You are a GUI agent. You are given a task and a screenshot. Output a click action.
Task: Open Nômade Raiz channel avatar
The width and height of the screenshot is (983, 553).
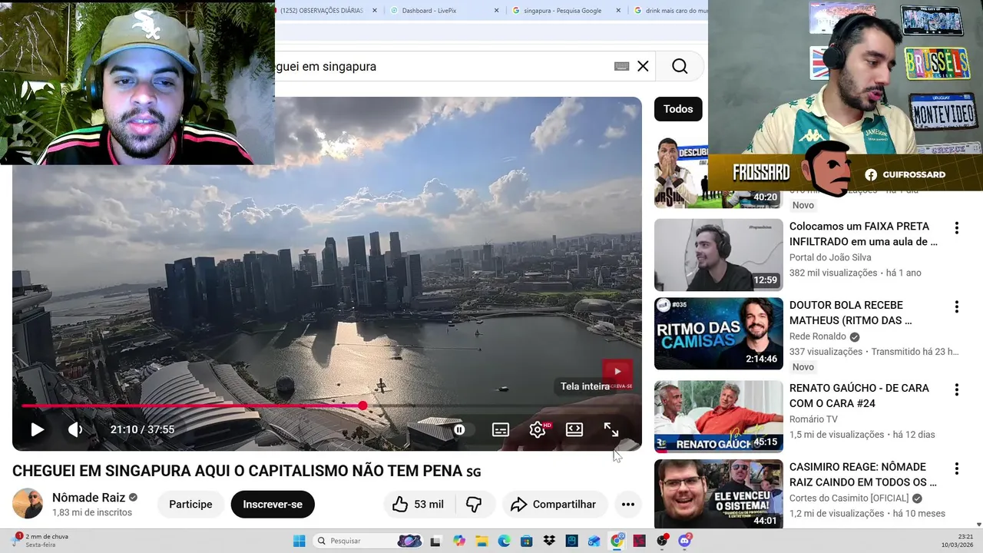(28, 504)
